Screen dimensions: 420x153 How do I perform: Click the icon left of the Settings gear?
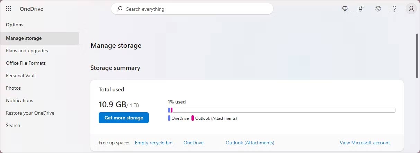pos(361,9)
